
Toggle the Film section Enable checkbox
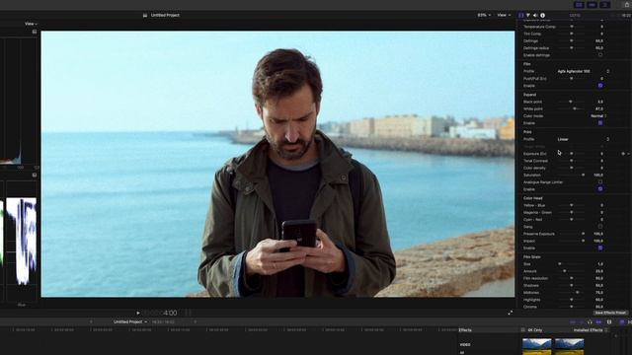pyautogui.click(x=600, y=86)
